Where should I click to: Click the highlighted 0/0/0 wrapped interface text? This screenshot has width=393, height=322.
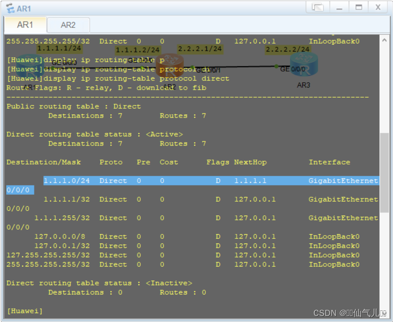coord(18,190)
